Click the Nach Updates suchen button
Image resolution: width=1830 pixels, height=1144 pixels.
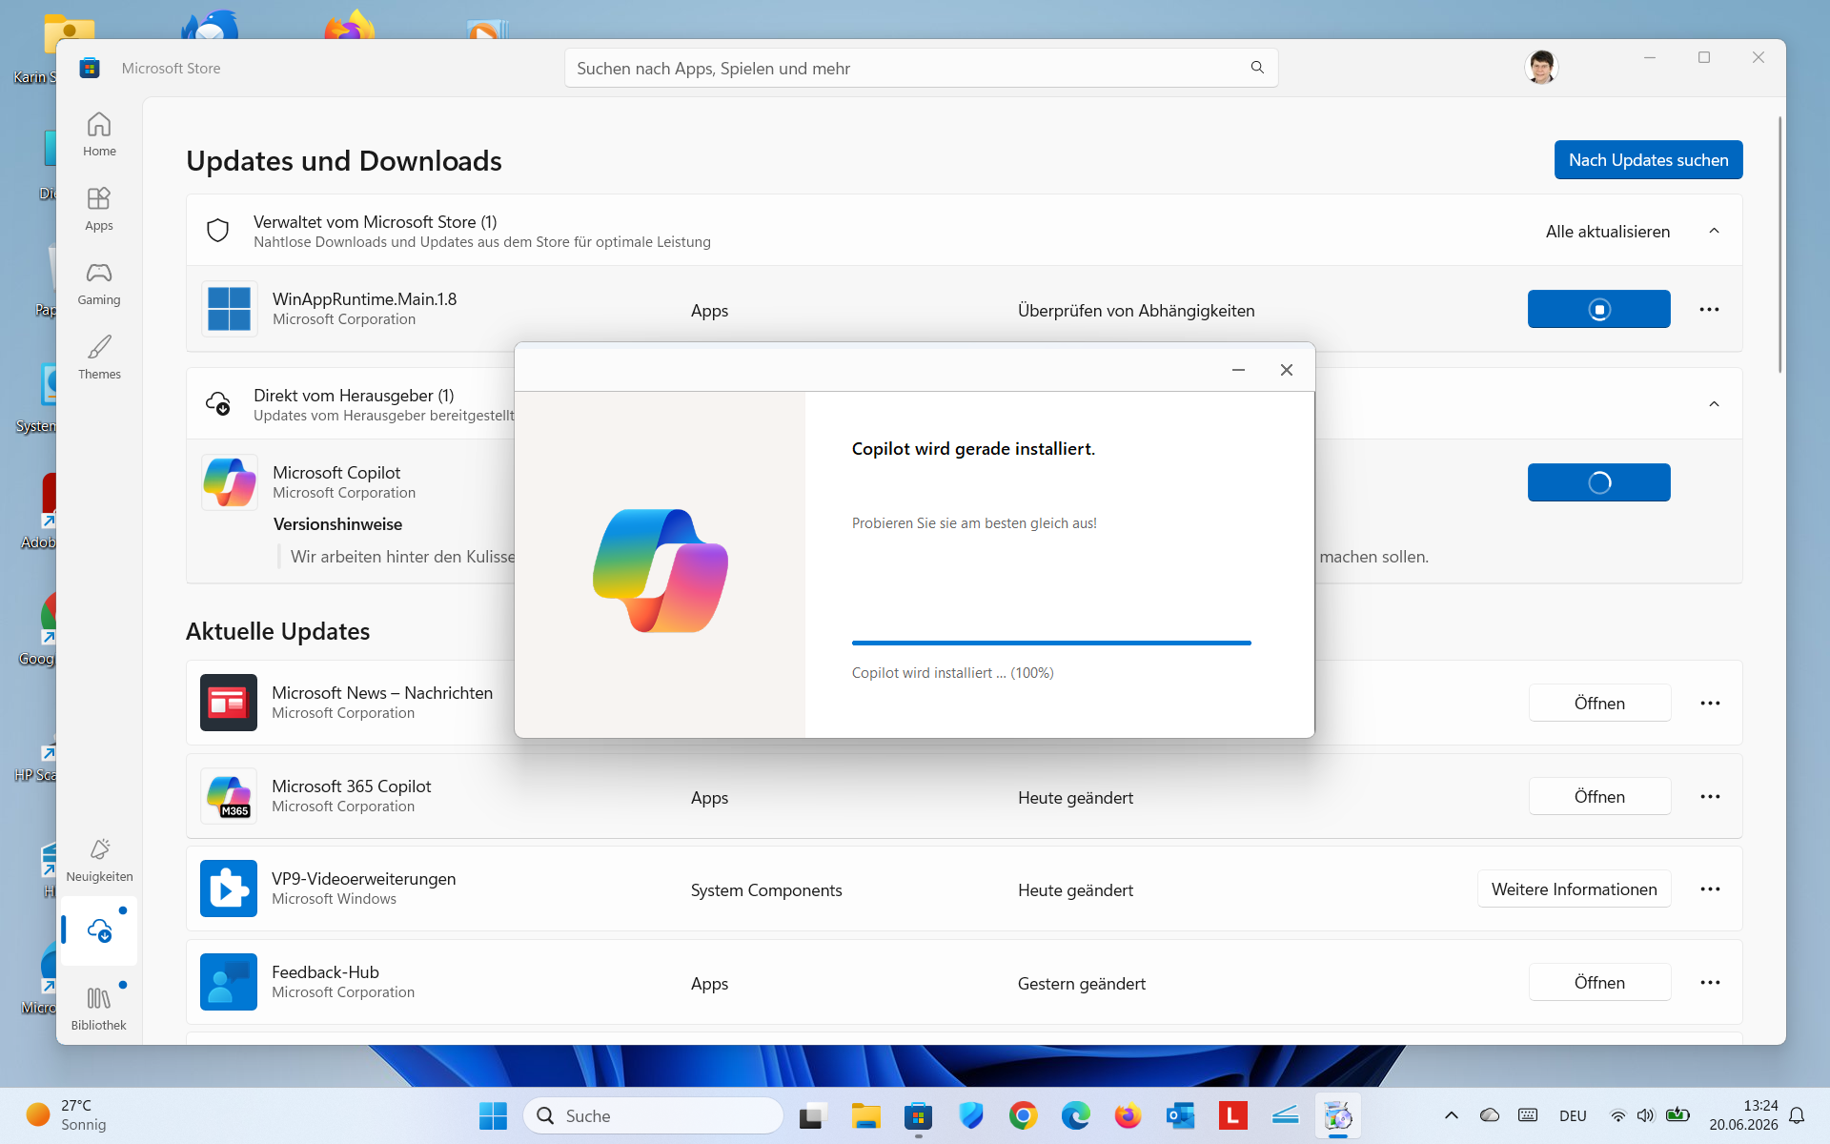click(x=1648, y=160)
